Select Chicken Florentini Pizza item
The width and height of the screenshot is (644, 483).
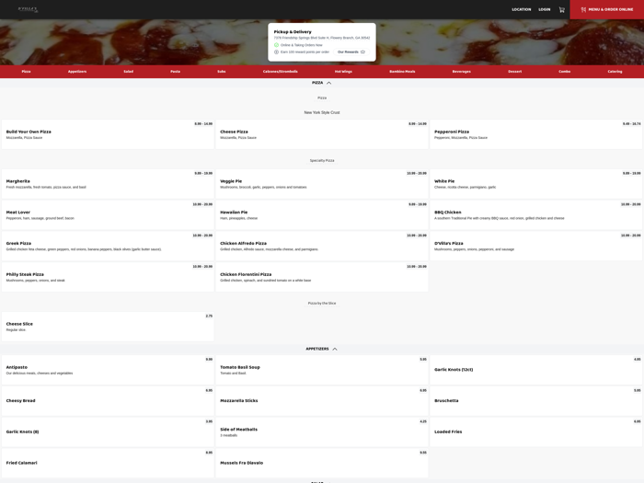(x=322, y=277)
